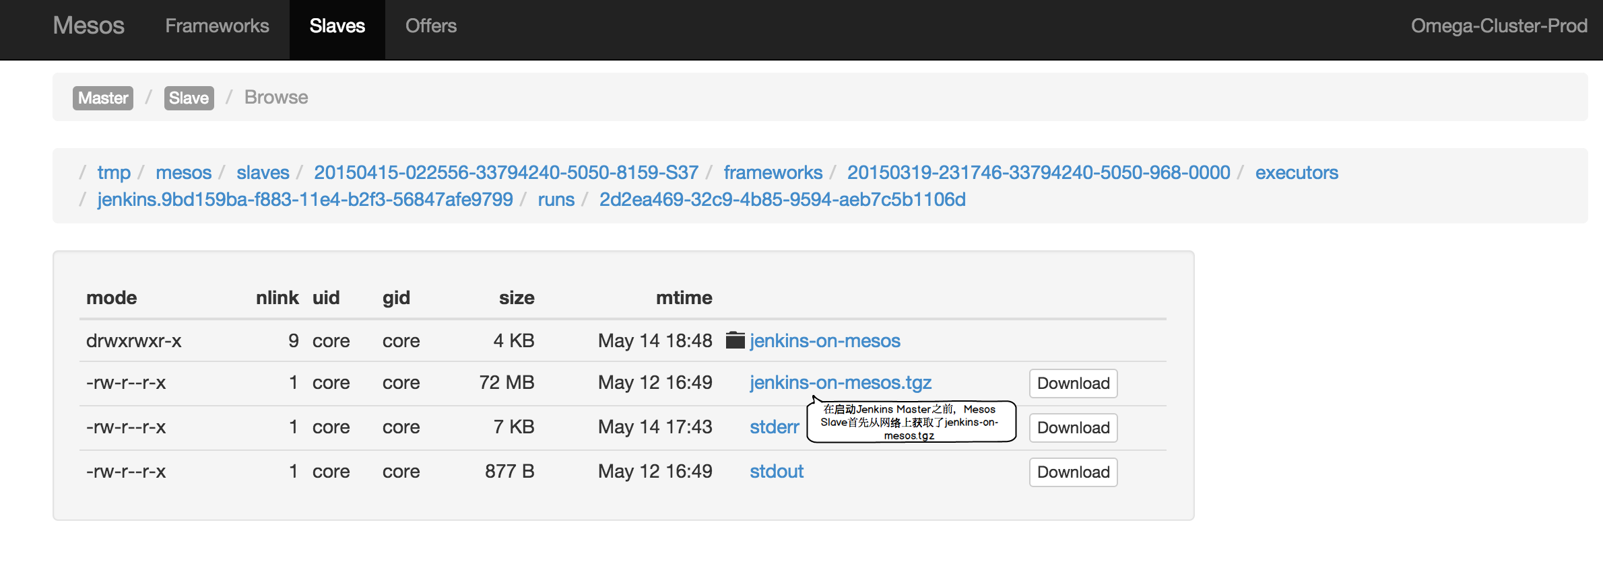Navigate to the tmp path segment

click(x=114, y=173)
